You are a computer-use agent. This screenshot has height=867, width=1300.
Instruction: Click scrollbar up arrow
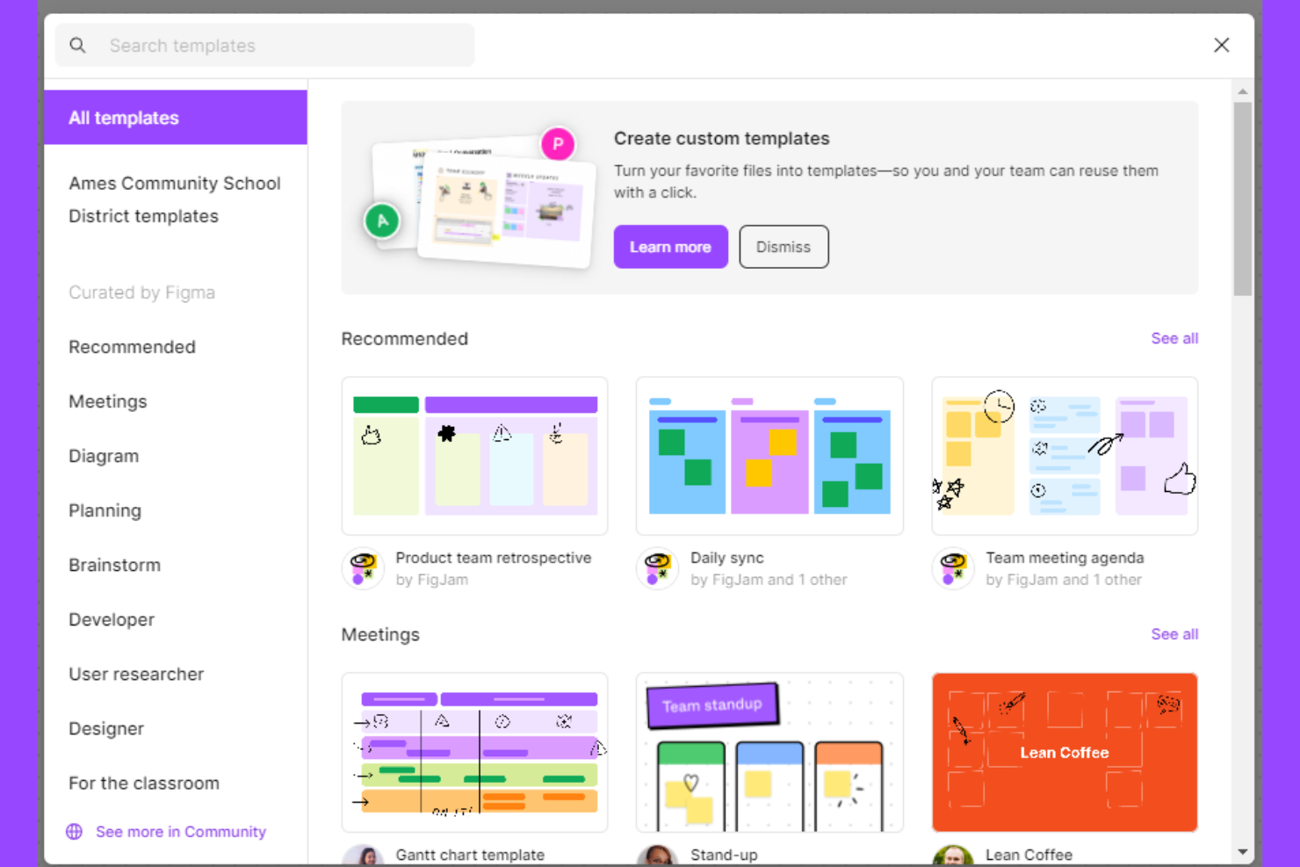(x=1242, y=91)
